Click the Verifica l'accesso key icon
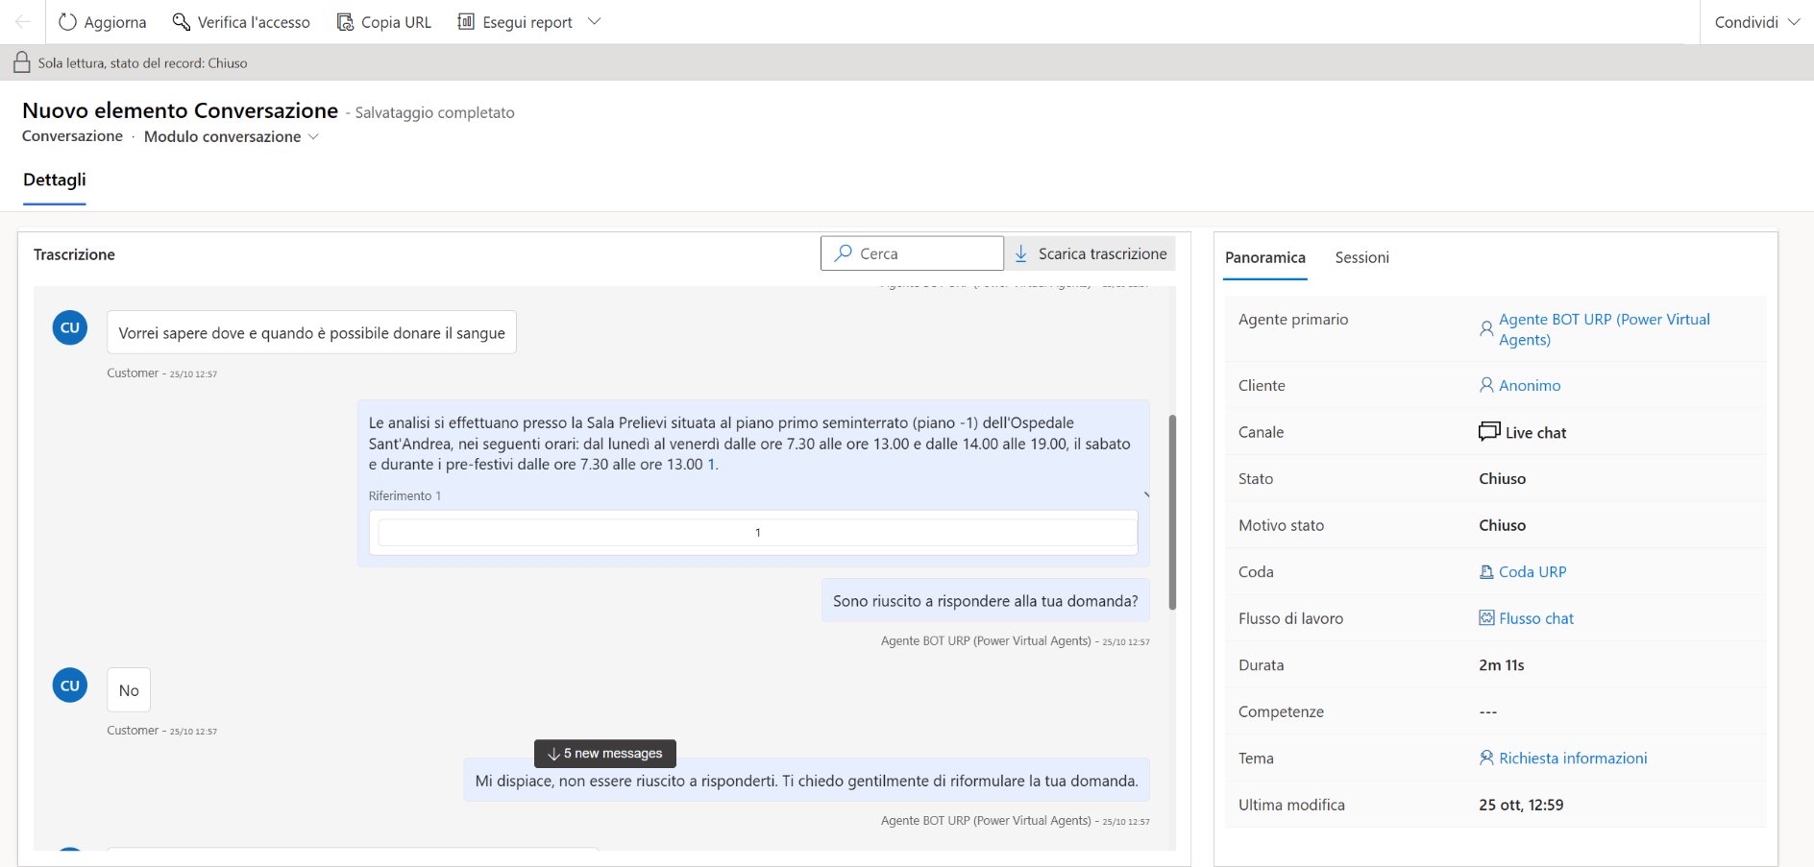This screenshot has width=1814, height=867. pyautogui.click(x=181, y=22)
